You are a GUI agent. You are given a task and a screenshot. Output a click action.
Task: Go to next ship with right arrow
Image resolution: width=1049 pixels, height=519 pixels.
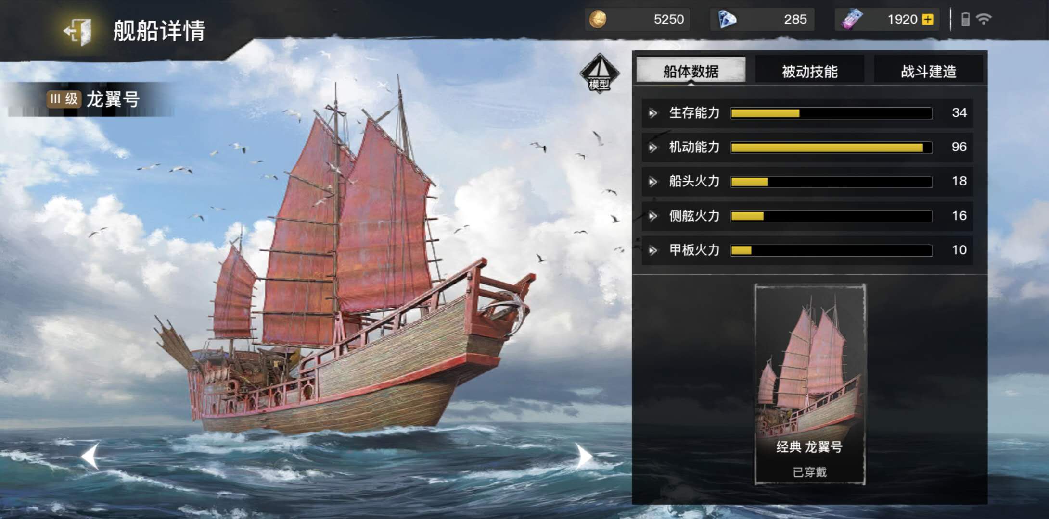pos(584,456)
